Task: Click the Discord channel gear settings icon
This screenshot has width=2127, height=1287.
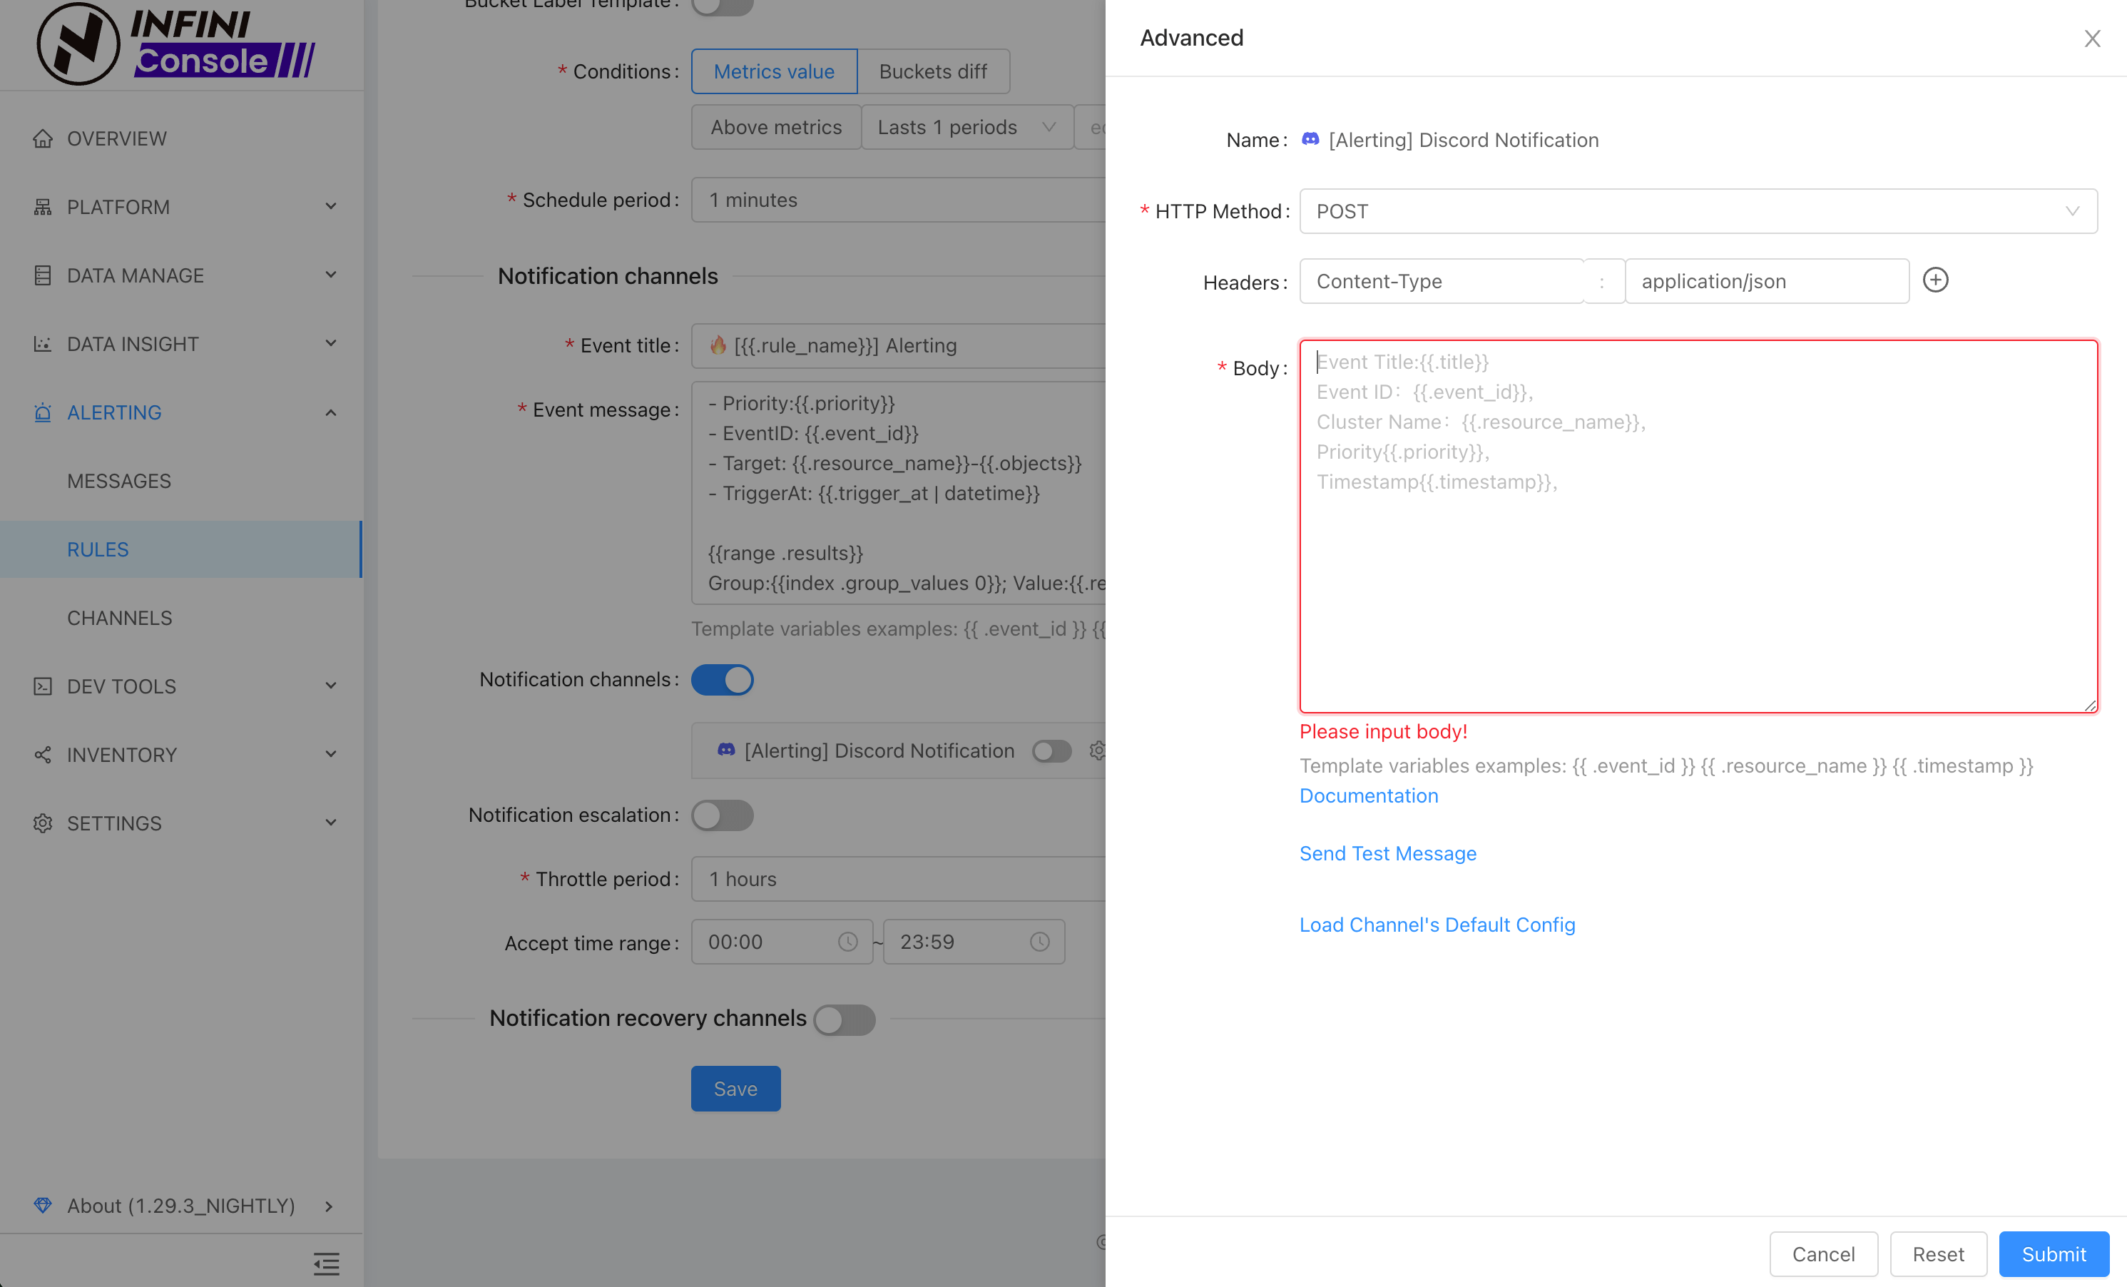Action: 1096,751
